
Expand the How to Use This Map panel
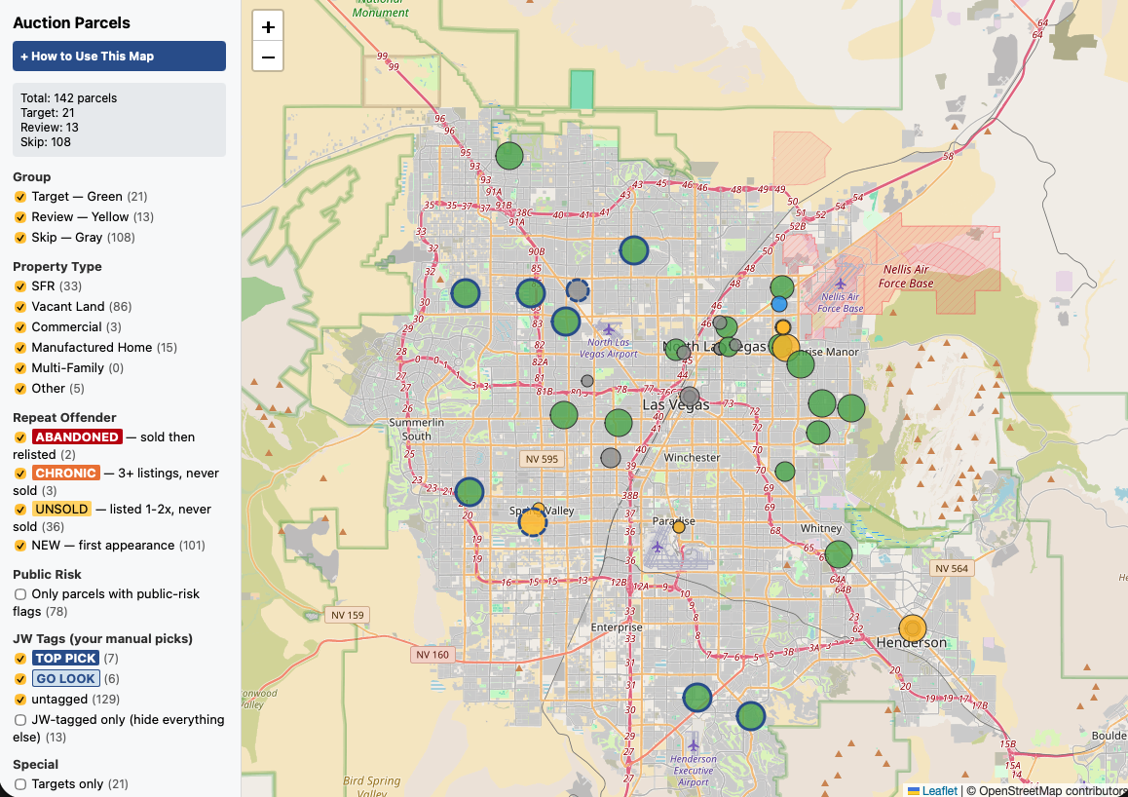[120, 57]
